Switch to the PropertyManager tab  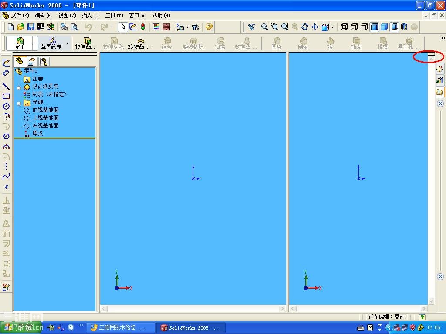[x=31, y=62]
